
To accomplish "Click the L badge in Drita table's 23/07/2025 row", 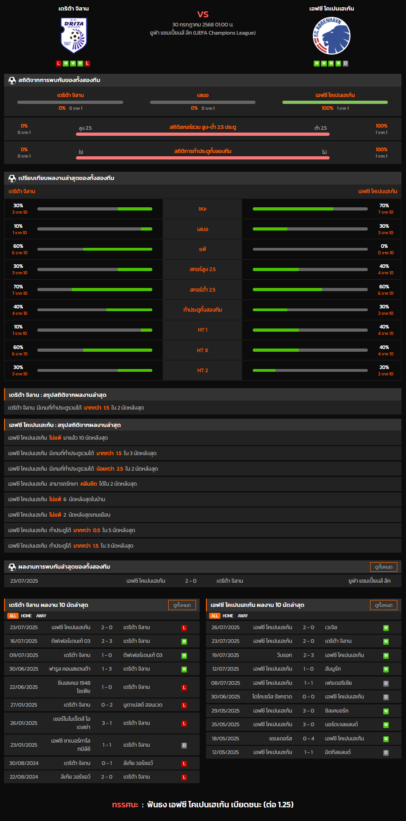I will click(184, 628).
